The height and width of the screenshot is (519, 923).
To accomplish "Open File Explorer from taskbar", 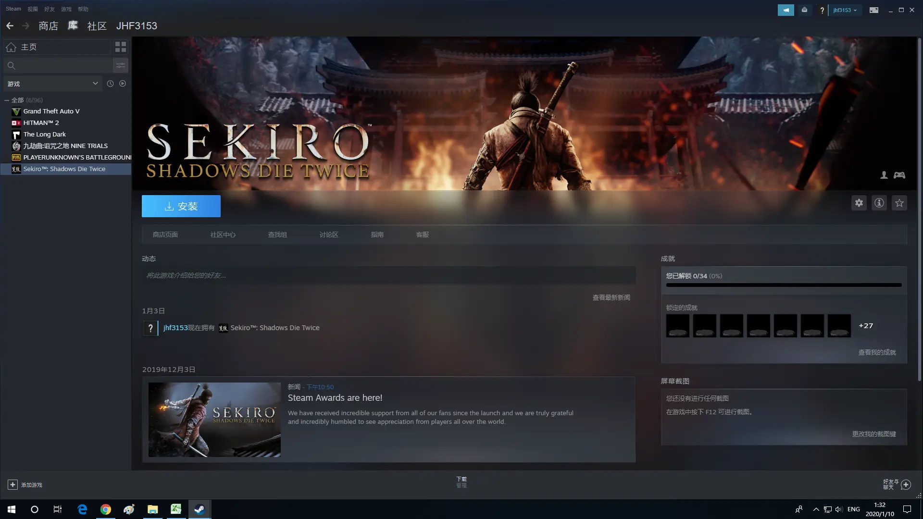I will coord(153,509).
